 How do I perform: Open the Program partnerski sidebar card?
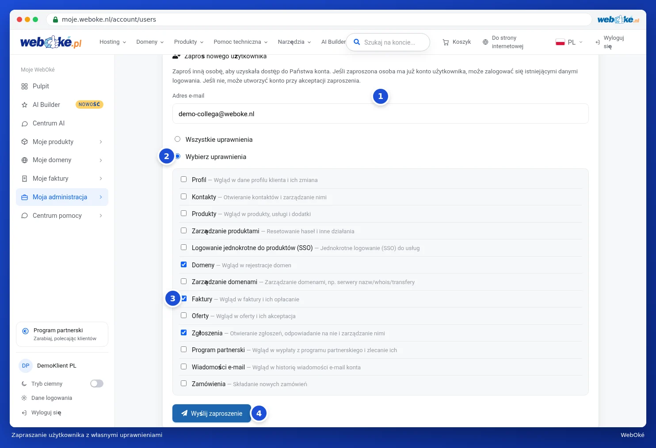(x=62, y=334)
